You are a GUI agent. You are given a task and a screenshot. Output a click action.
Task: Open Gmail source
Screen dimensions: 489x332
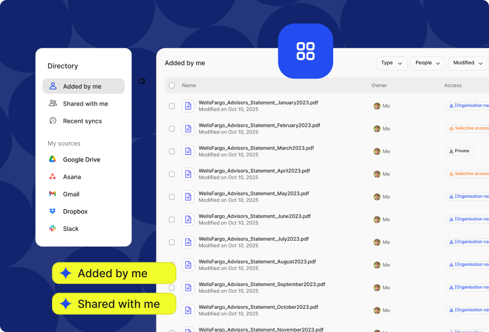71,194
